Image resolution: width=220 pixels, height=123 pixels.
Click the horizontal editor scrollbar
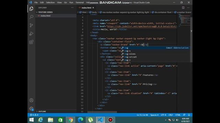point(102,112)
